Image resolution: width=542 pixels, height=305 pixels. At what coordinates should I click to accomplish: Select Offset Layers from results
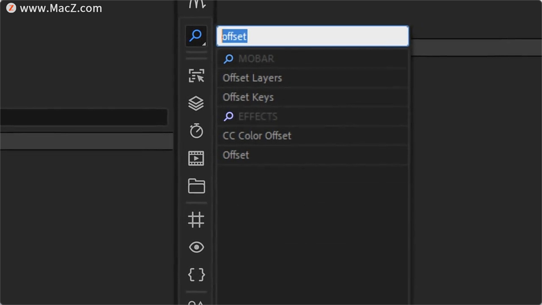(252, 78)
